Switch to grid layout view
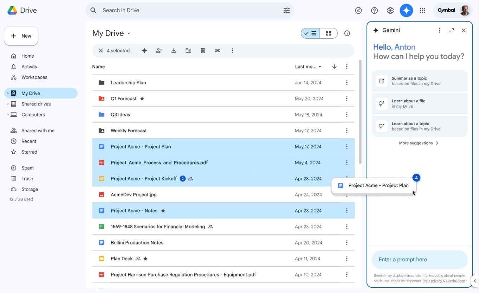Viewport: 479px width, 293px height. coord(329,33)
